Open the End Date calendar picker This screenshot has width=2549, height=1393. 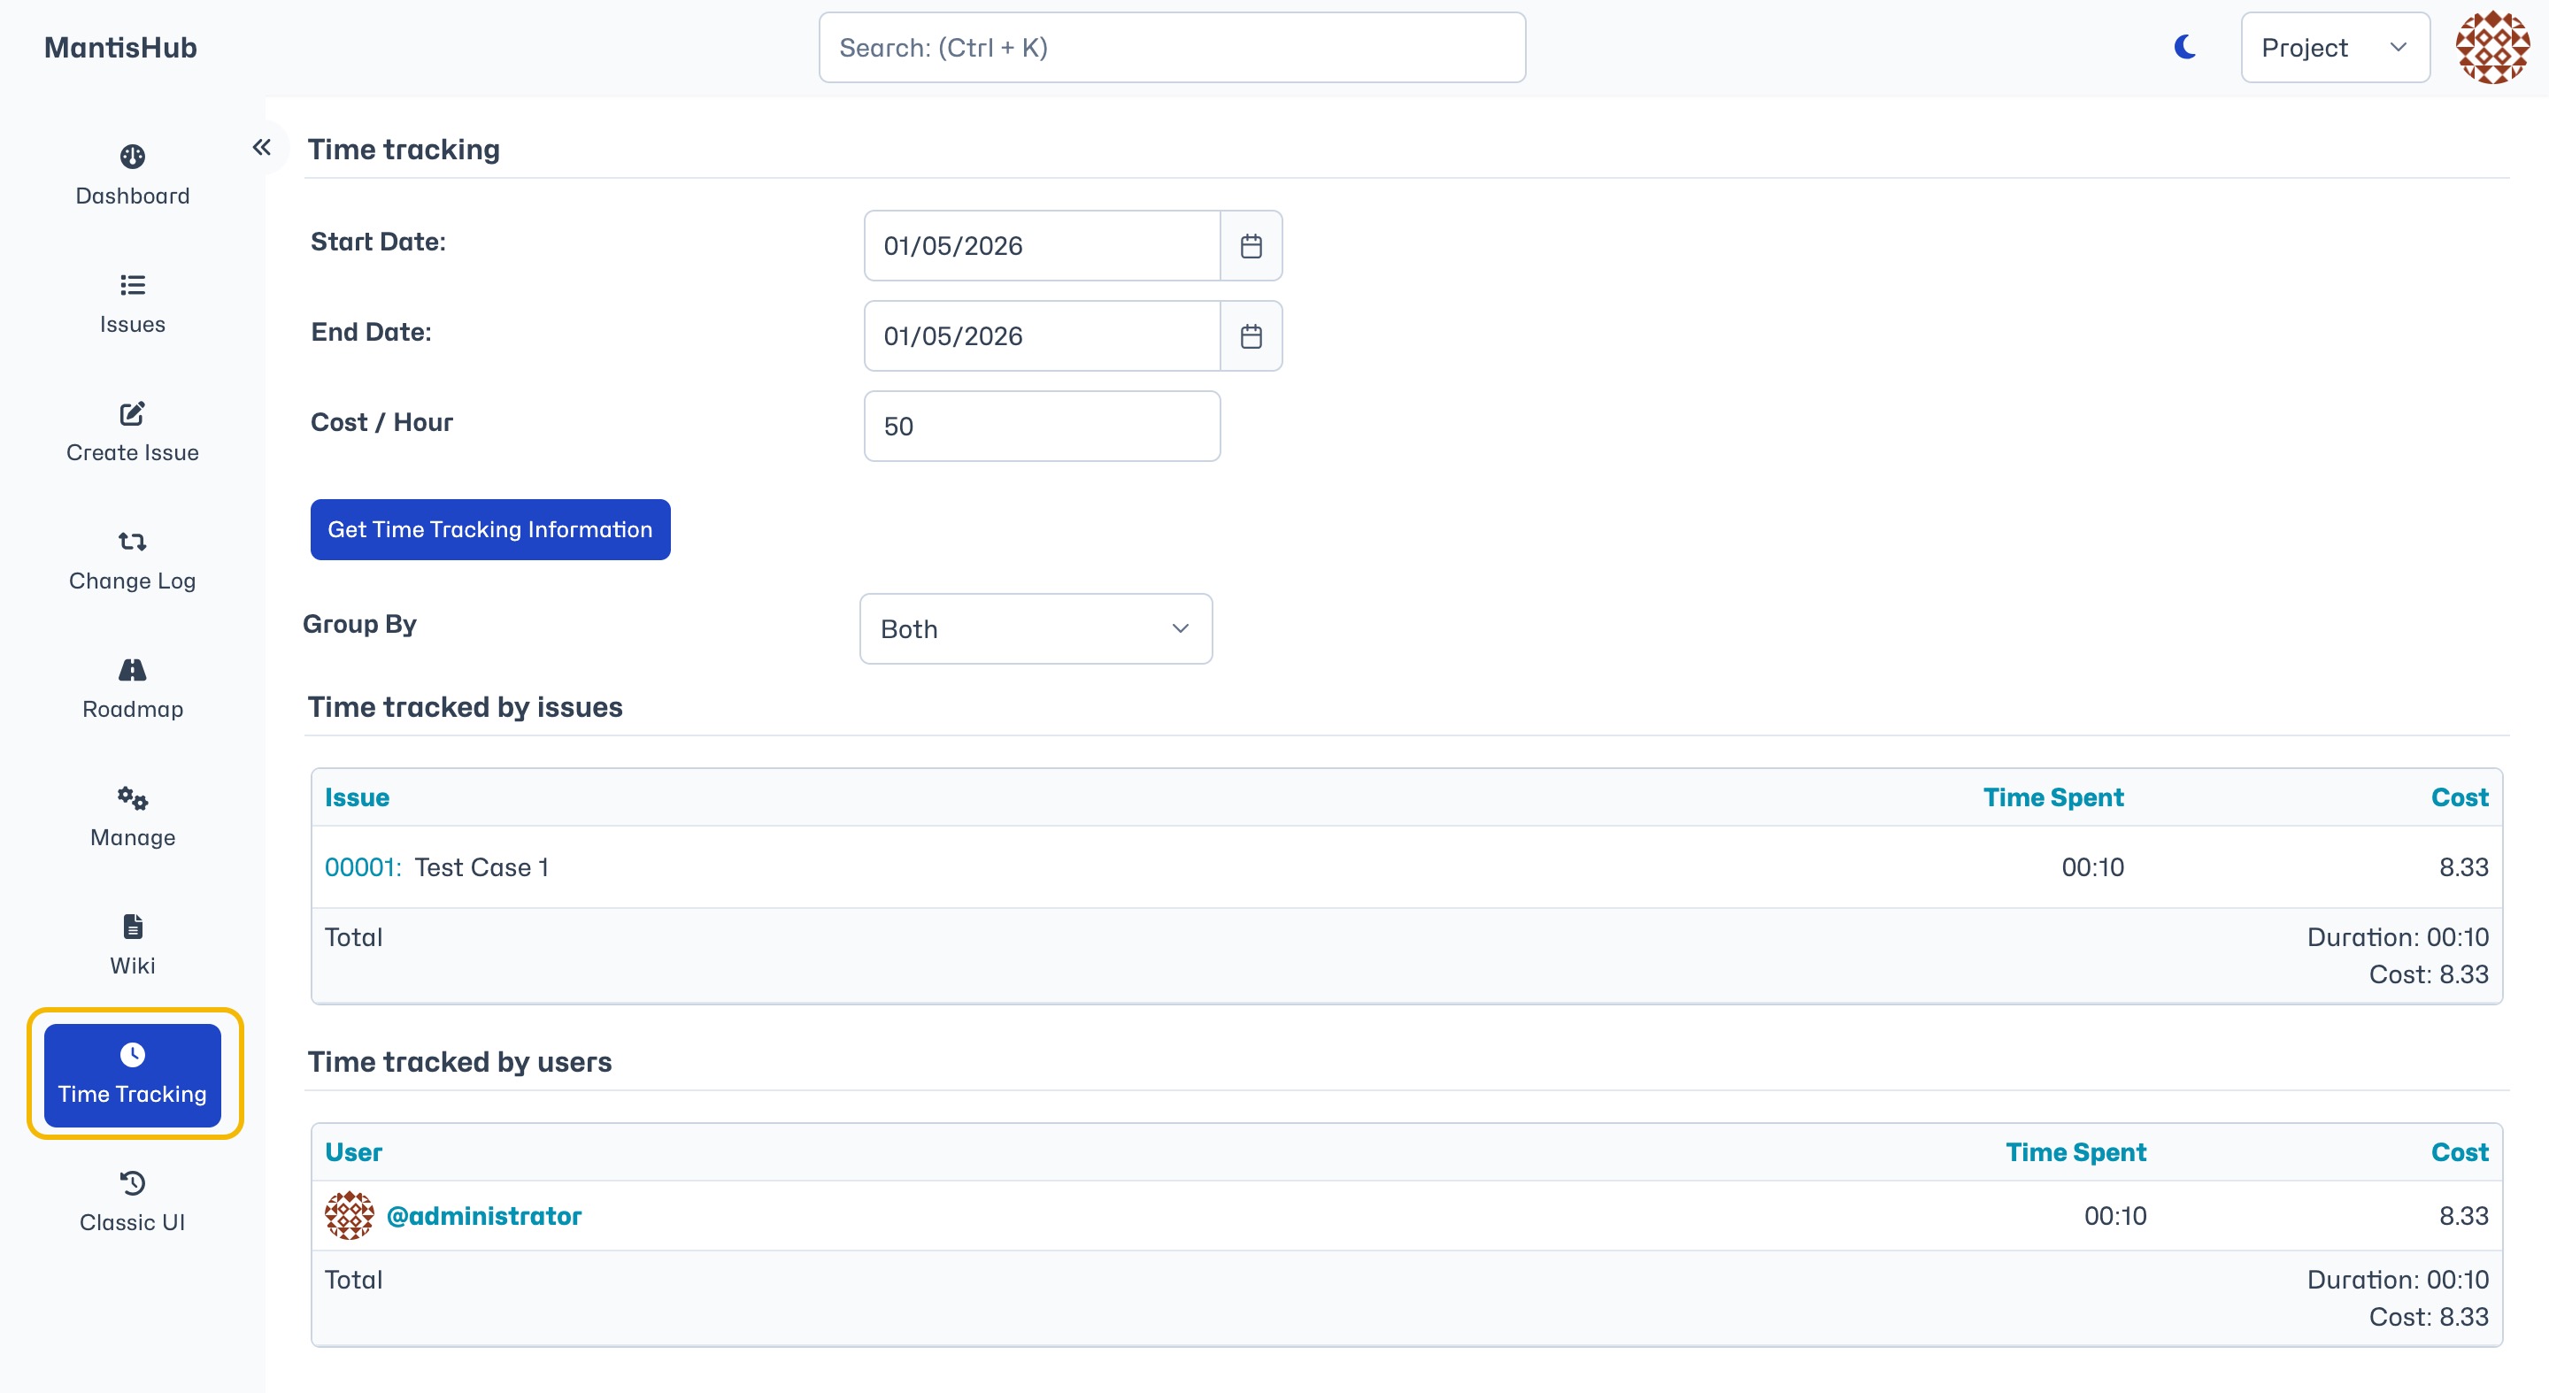(1251, 336)
